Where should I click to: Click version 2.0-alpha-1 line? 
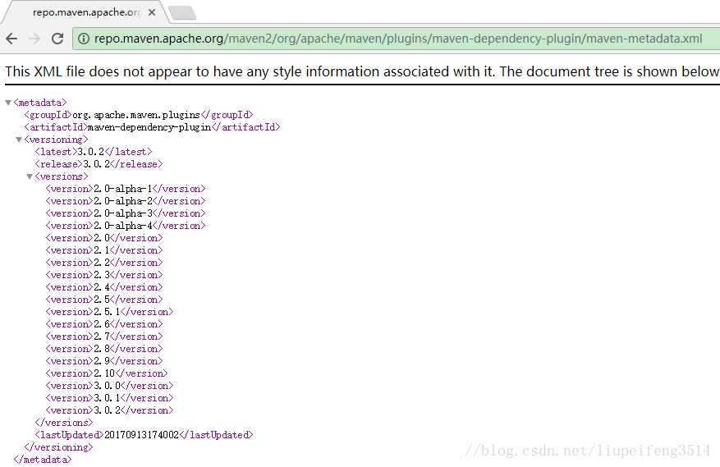point(126,189)
